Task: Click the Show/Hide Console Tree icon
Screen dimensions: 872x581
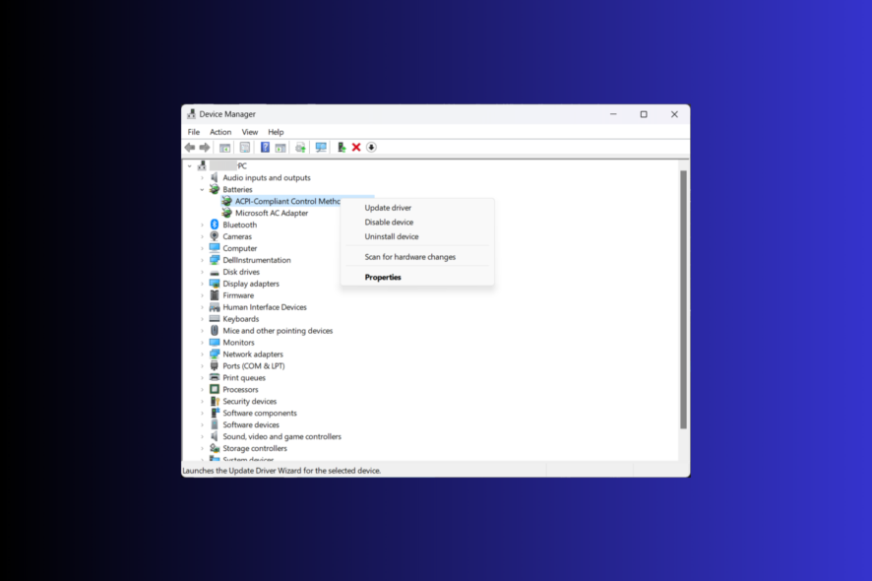Action: [224, 148]
